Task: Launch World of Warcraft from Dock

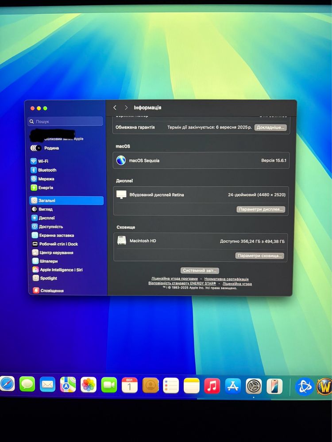Action: (324, 386)
